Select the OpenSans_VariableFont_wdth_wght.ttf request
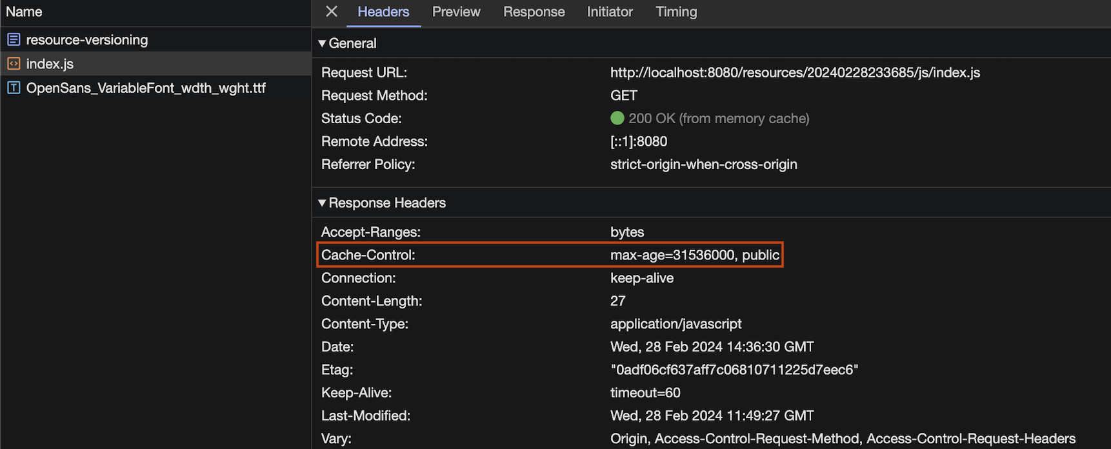 point(156,88)
